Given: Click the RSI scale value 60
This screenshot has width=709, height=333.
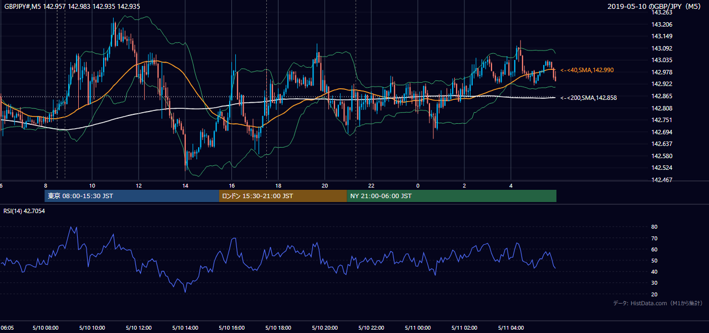Looking at the screenshot, I should pos(655,249).
